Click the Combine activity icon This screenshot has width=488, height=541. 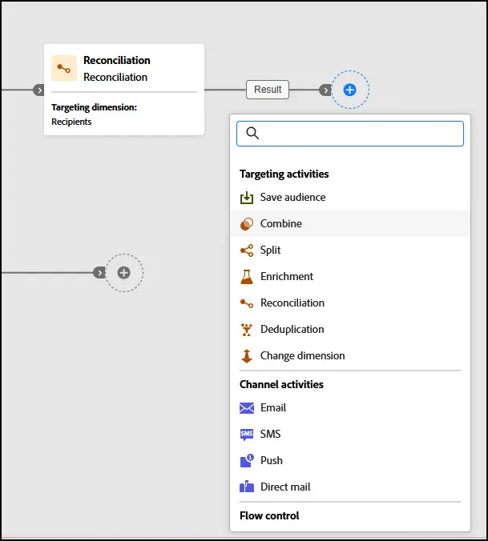(247, 224)
